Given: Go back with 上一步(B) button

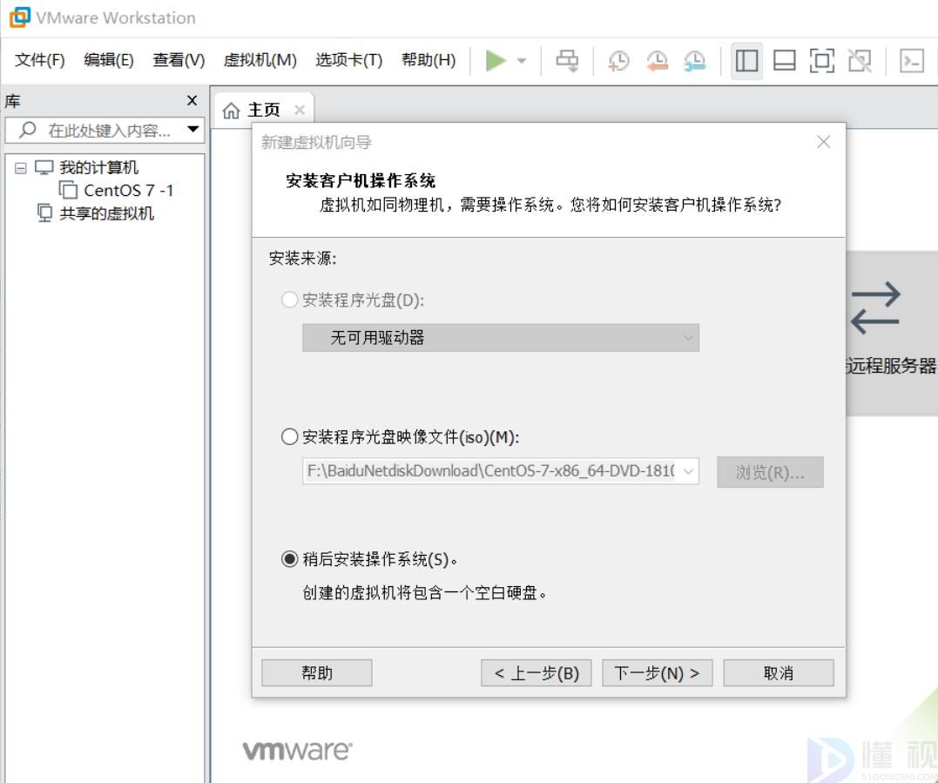Looking at the screenshot, I should [x=536, y=673].
